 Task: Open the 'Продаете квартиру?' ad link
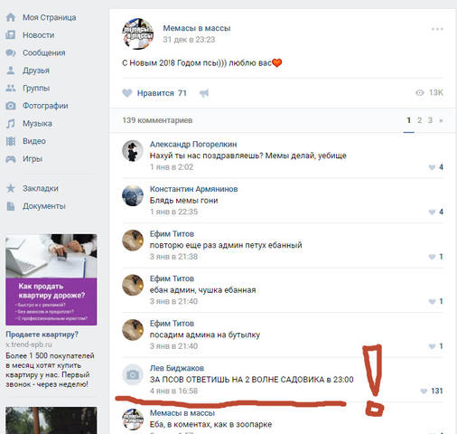pos(42,335)
